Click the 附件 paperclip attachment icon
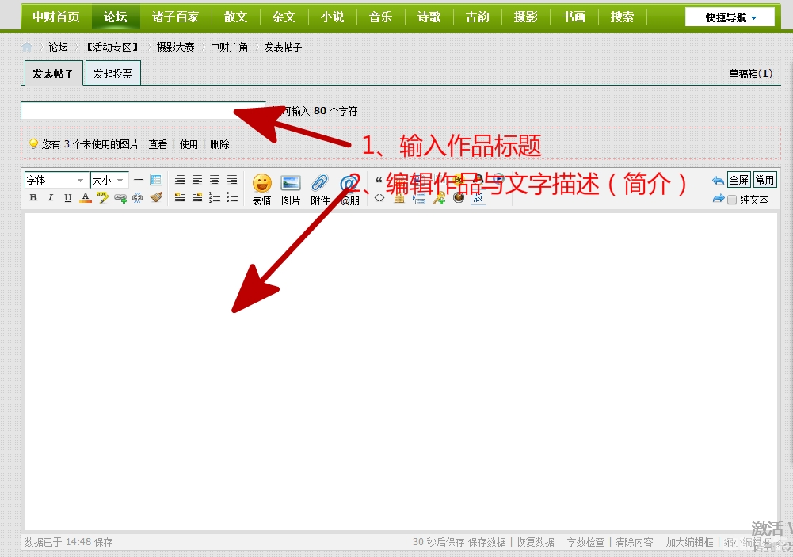 (319, 189)
